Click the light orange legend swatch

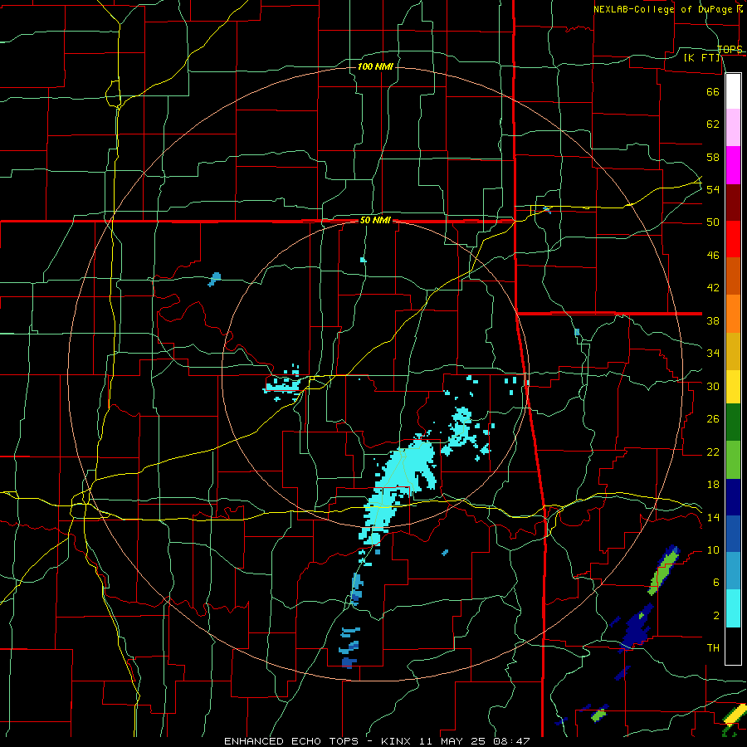[x=733, y=314]
